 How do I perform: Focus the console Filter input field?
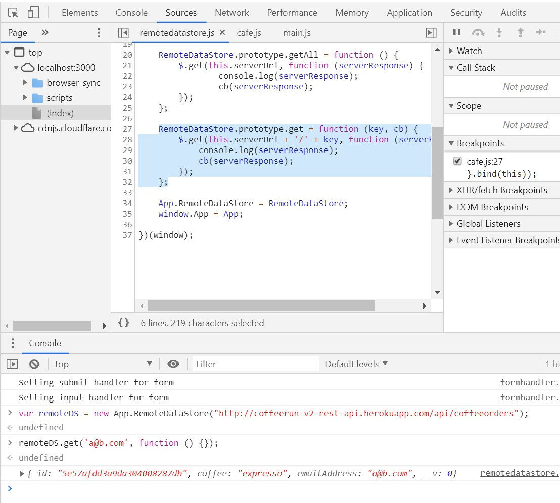point(255,364)
